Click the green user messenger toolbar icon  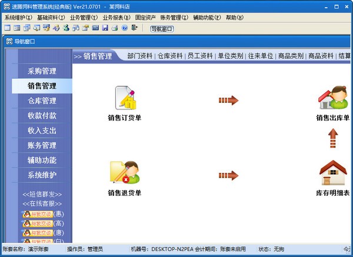coord(66,28)
